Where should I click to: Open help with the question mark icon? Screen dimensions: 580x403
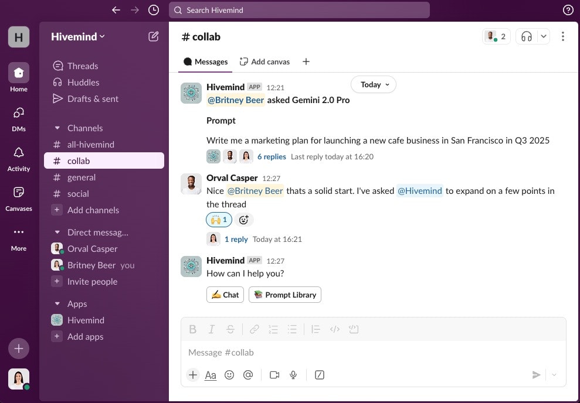tap(568, 10)
